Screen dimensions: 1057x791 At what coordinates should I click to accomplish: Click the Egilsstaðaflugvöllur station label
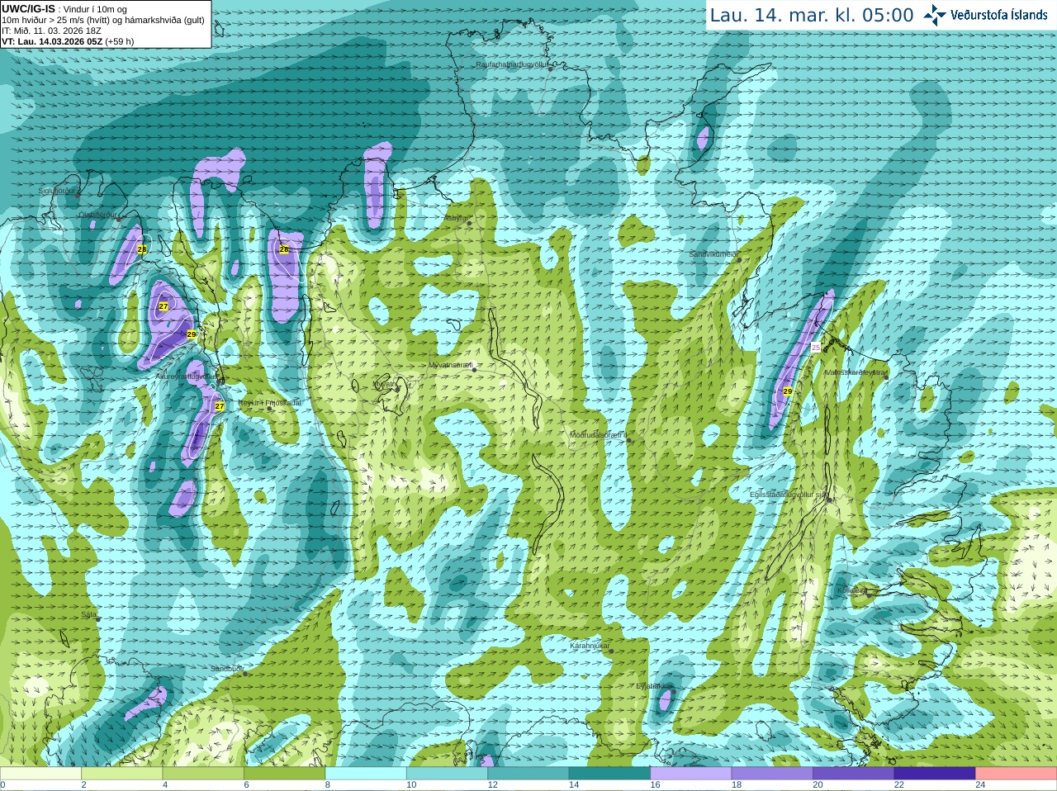788,495
